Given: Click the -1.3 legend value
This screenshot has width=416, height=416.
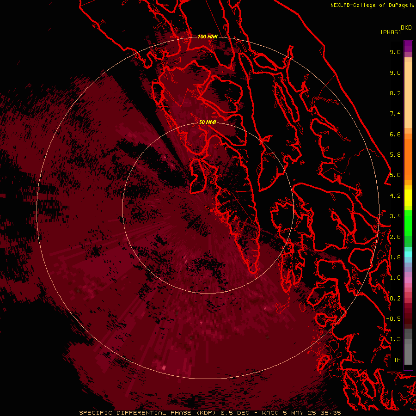Looking at the screenshot, I should coord(393,339).
